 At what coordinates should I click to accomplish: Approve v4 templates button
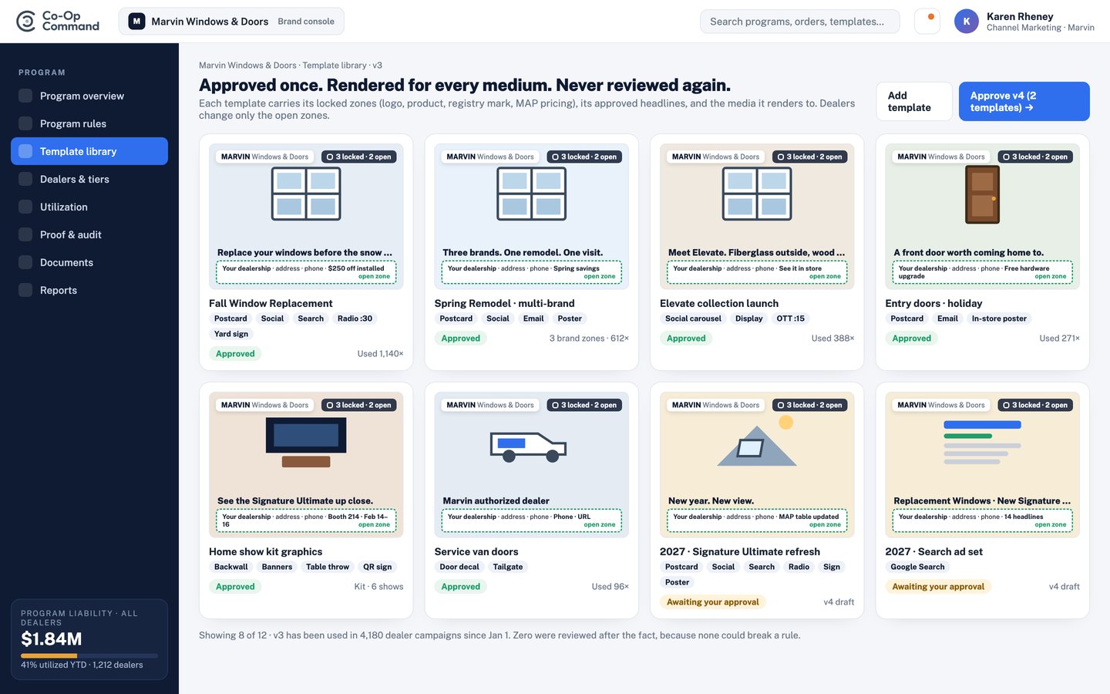click(x=1024, y=101)
